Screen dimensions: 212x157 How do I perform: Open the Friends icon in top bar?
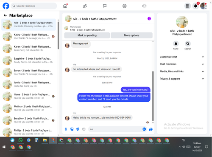tap(85, 6)
